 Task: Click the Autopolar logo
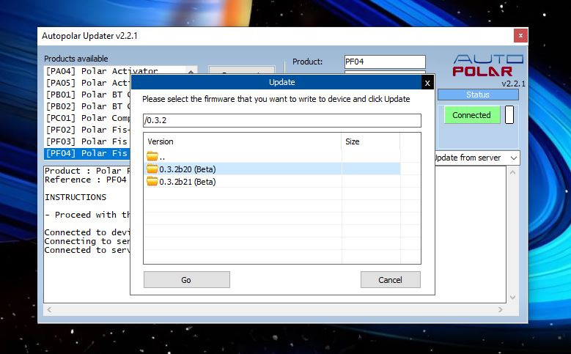[487, 65]
